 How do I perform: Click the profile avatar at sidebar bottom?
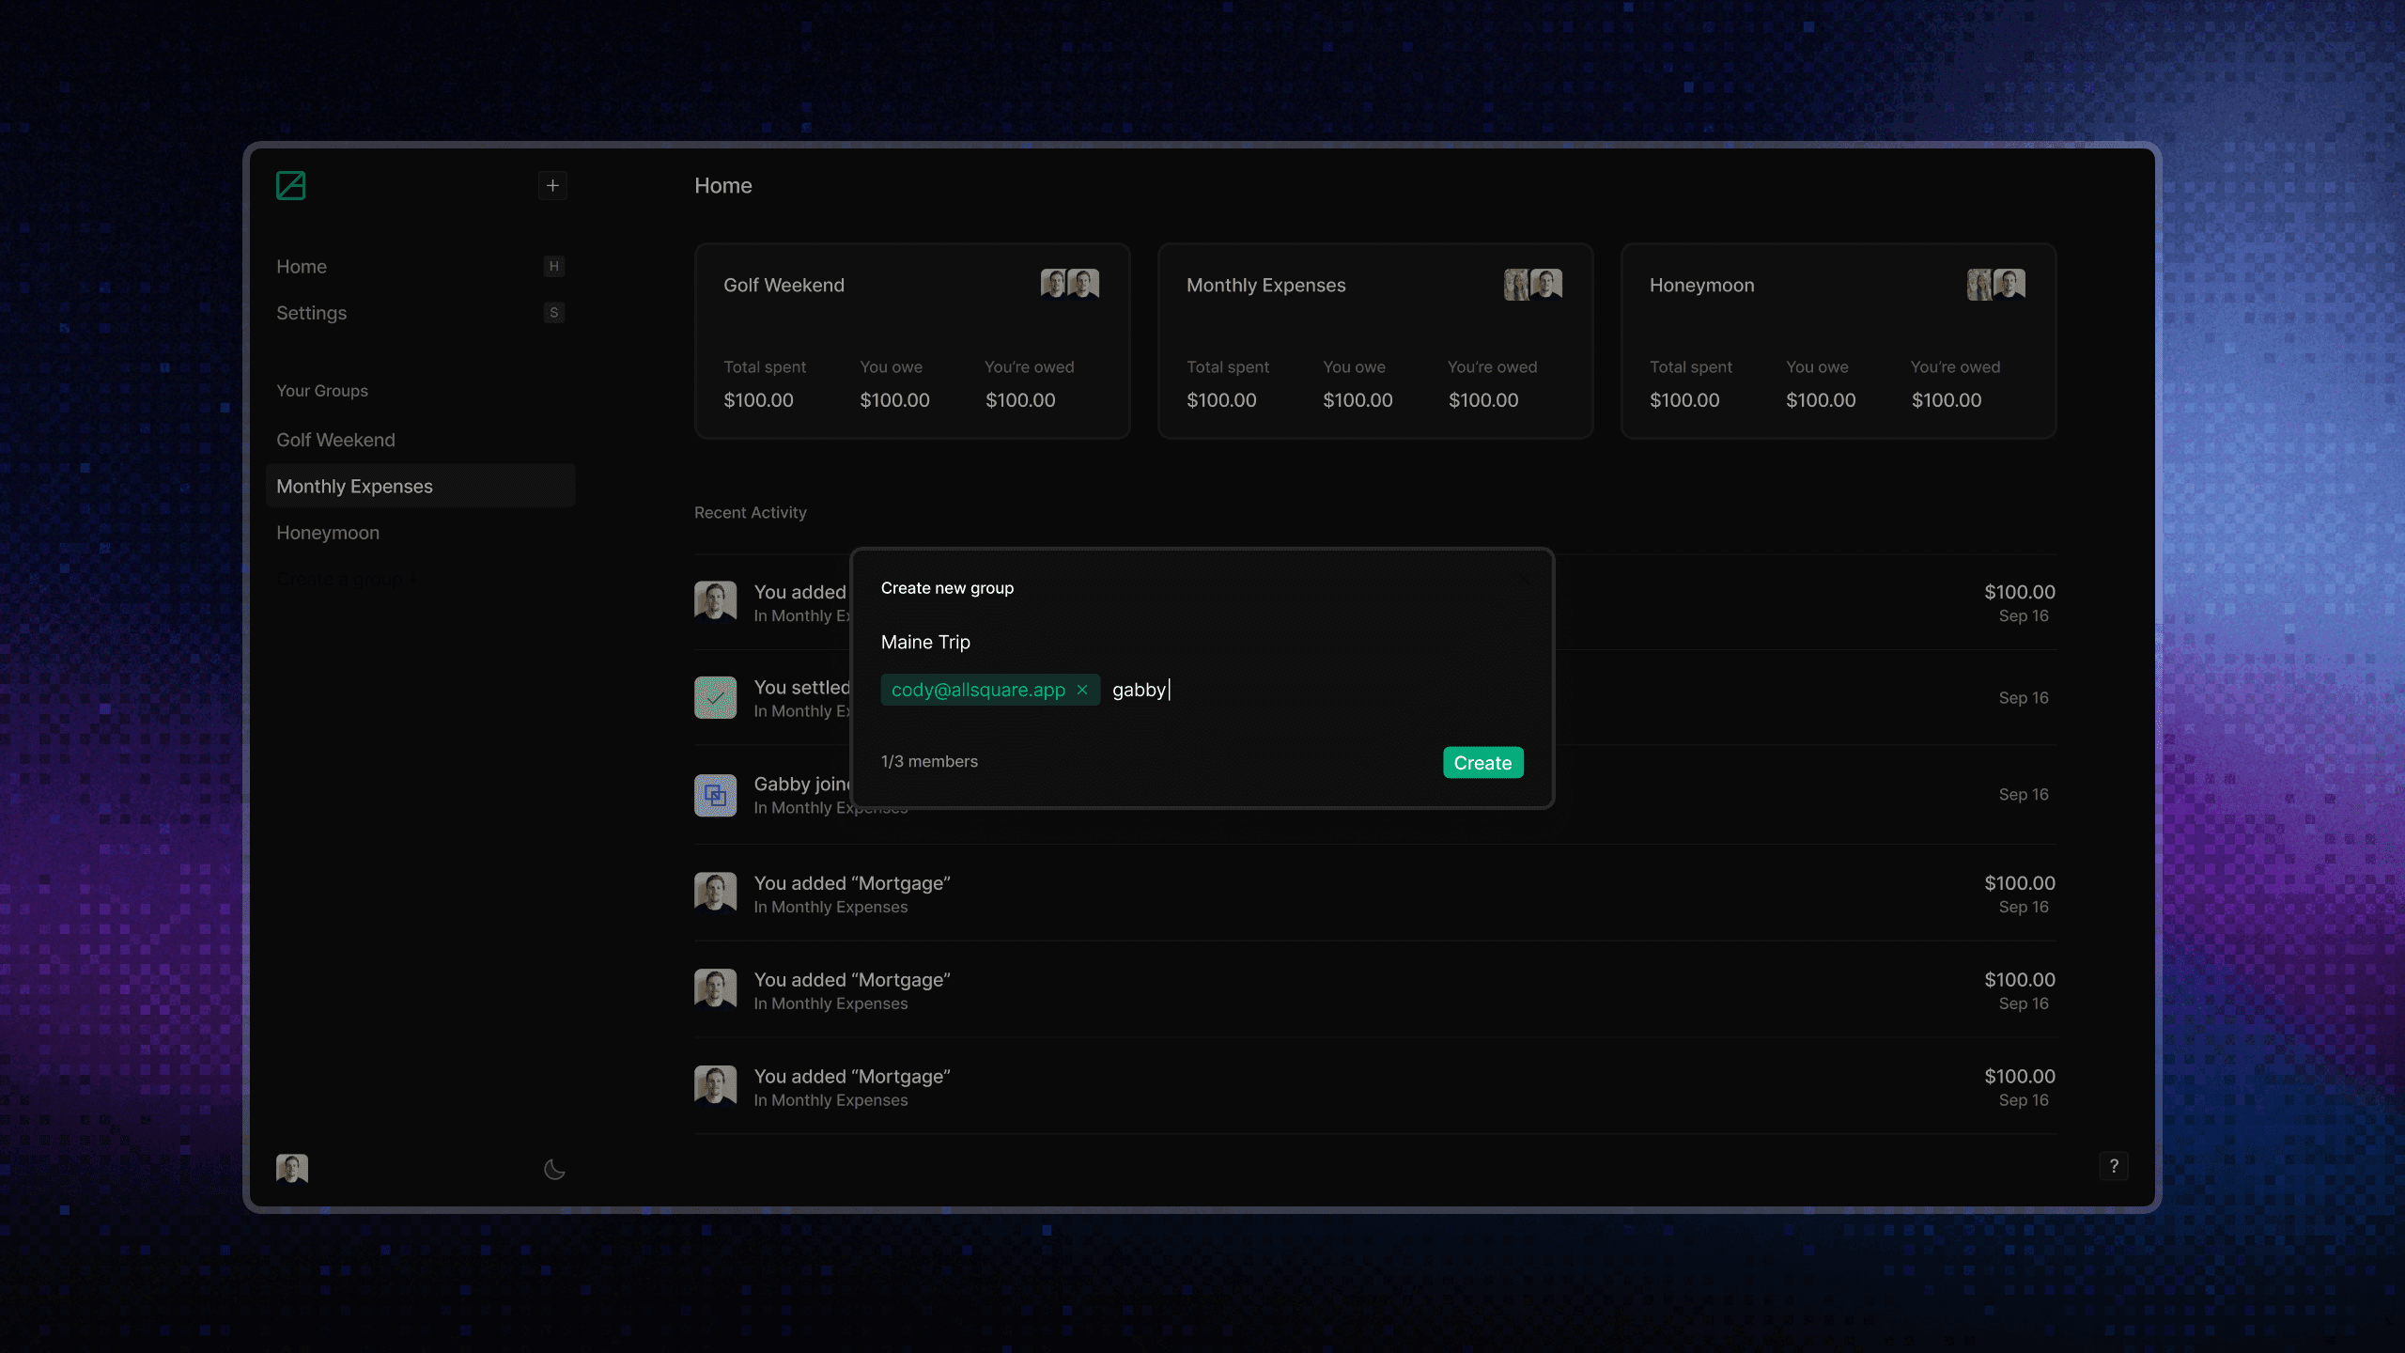tap(292, 1168)
